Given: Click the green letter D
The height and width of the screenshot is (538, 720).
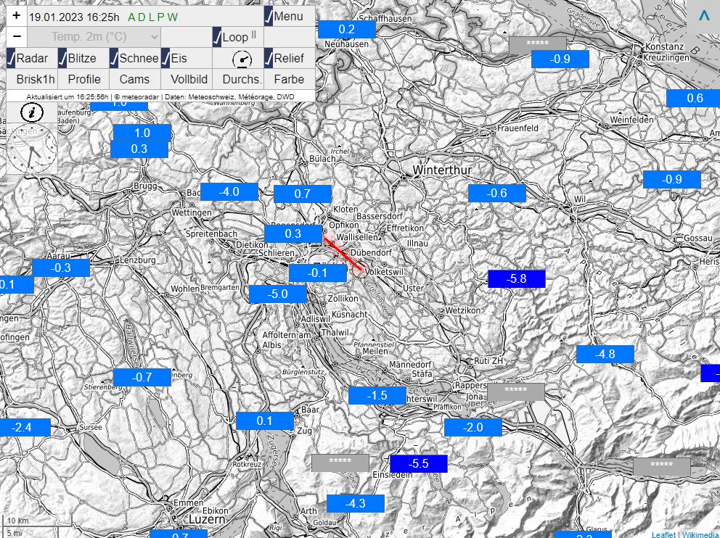Looking at the screenshot, I should point(142,17).
